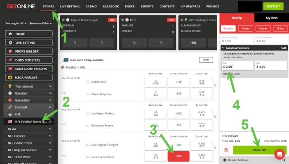
Task: Switch to the My Bets tab
Action: (x=272, y=18)
